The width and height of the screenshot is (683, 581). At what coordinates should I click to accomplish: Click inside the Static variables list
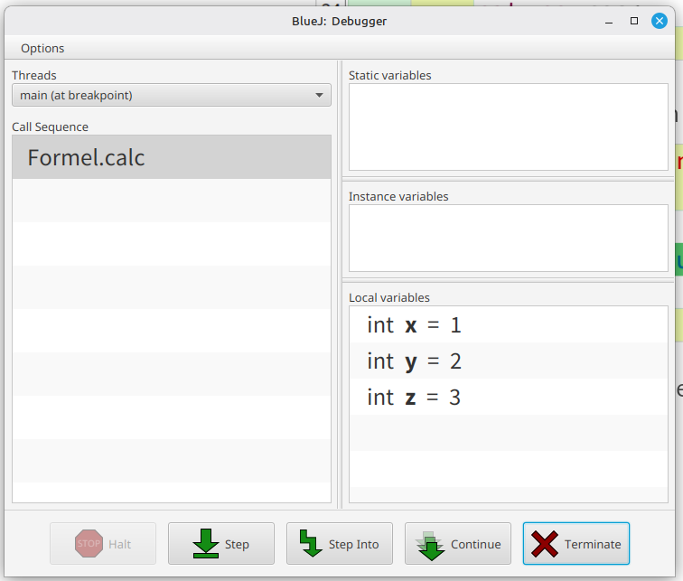[x=508, y=127]
